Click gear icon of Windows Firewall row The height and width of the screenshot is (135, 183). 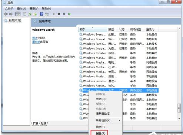coord(81,39)
